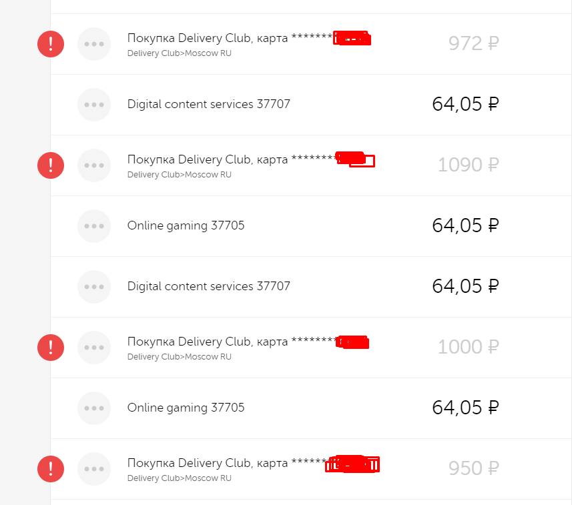Click red alert icon beside 972 ₽ purchase
The height and width of the screenshot is (505, 572).
click(x=51, y=44)
